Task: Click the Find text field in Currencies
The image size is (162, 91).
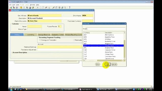Action: 106,29
